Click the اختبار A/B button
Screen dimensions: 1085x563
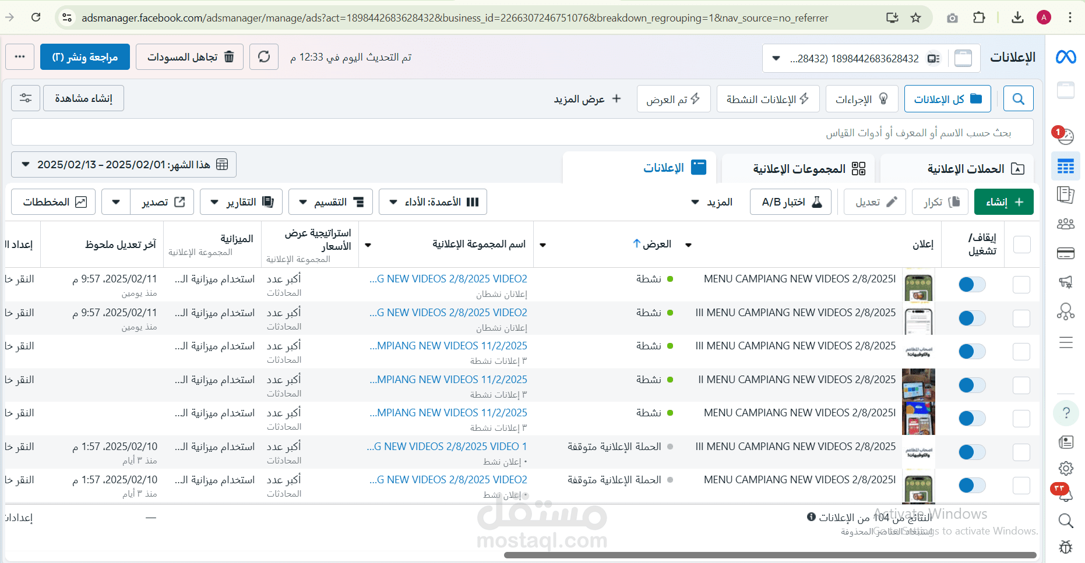point(791,202)
